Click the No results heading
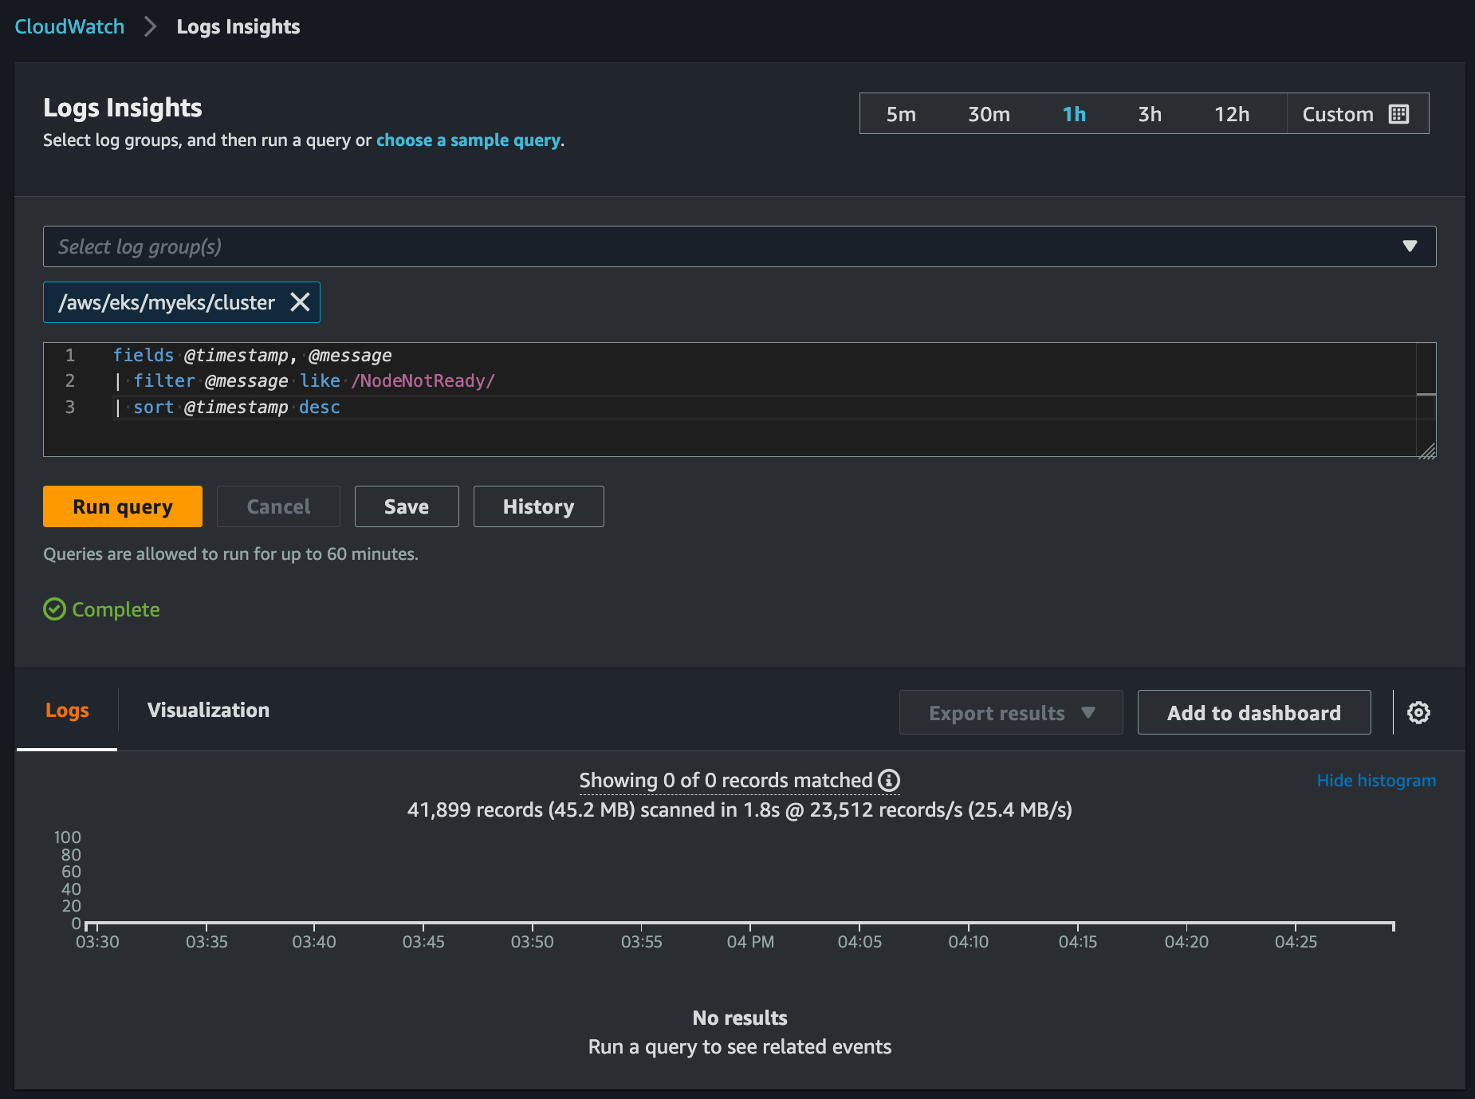 click(x=739, y=1018)
